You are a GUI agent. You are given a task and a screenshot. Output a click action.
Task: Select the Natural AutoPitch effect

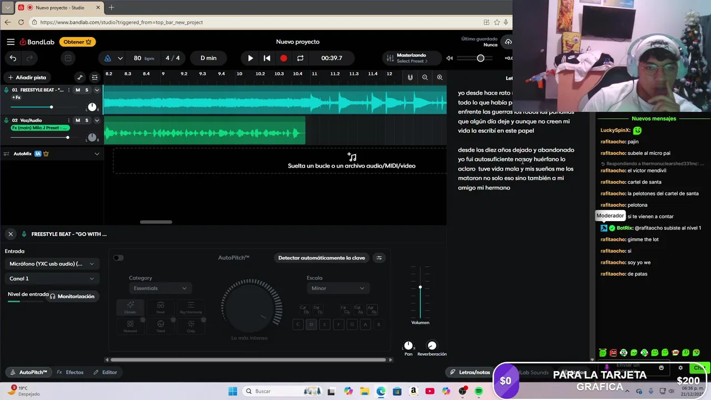click(131, 326)
